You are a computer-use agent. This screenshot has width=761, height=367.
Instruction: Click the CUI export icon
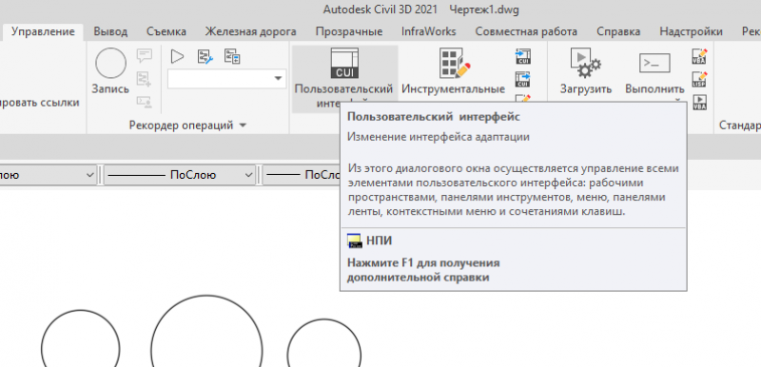point(522,79)
